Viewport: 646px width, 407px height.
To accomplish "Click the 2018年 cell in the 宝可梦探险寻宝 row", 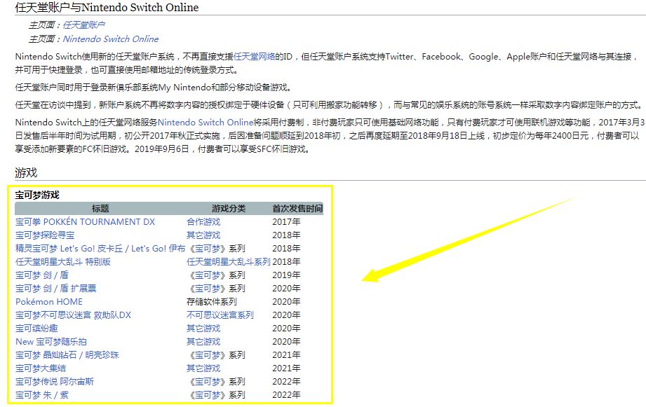I will pos(286,235).
